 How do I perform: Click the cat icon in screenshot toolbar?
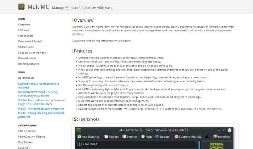click(207, 137)
